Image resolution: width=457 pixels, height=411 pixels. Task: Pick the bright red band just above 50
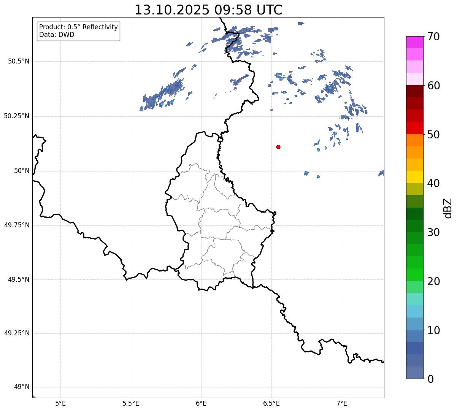pyautogui.click(x=415, y=128)
